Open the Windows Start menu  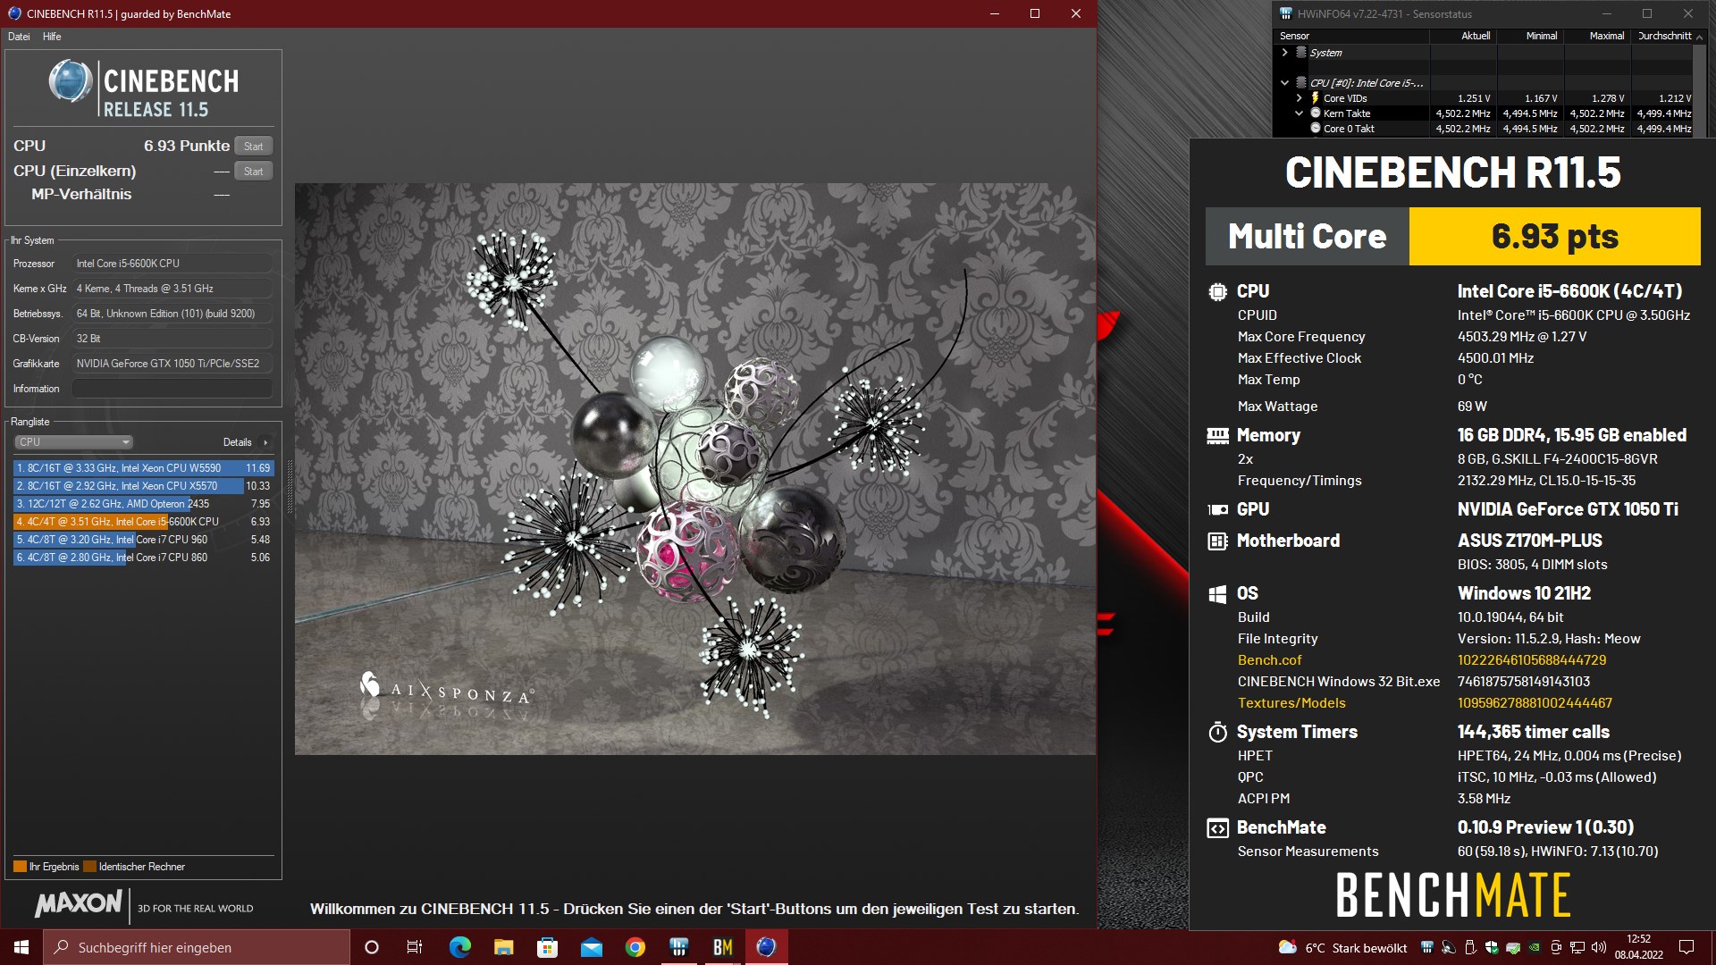[x=21, y=947]
